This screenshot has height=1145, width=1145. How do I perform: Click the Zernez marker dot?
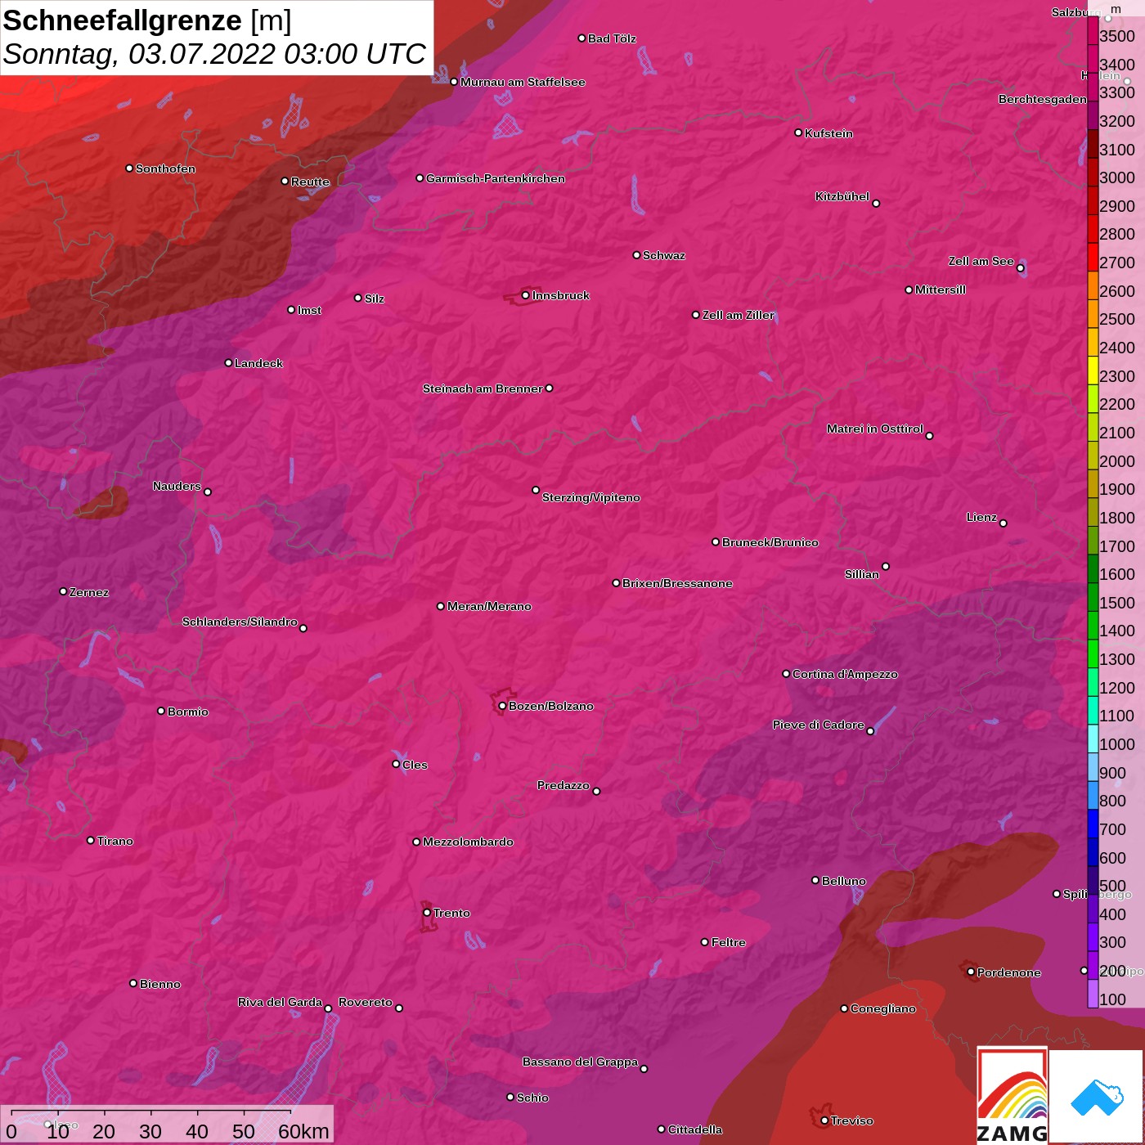(x=63, y=591)
